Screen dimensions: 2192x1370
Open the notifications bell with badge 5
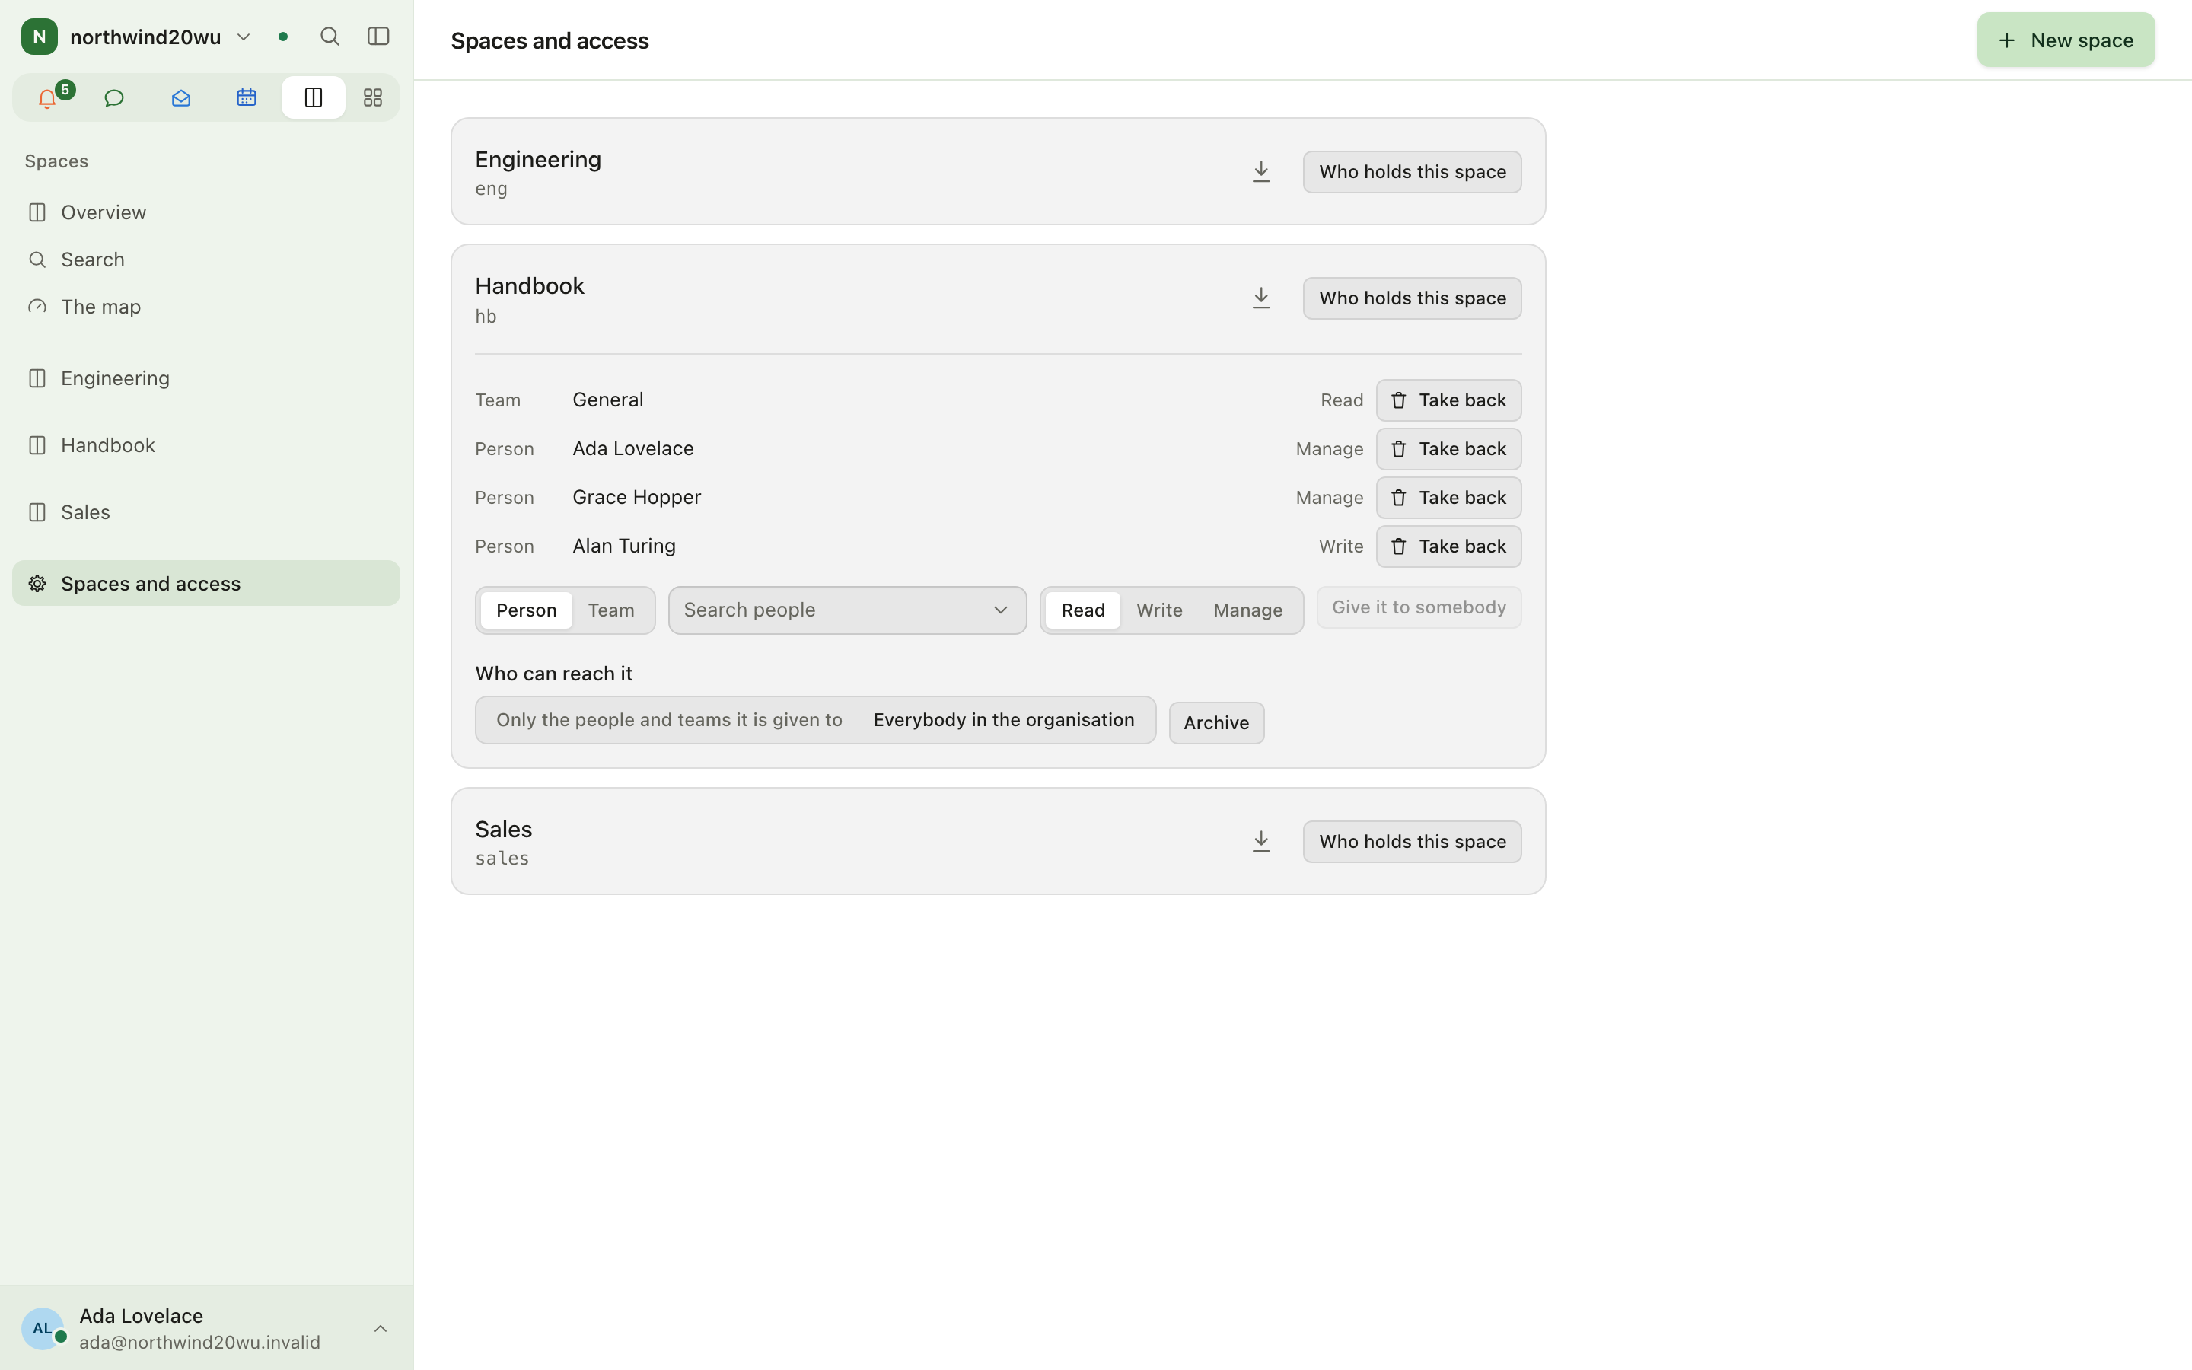48,98
